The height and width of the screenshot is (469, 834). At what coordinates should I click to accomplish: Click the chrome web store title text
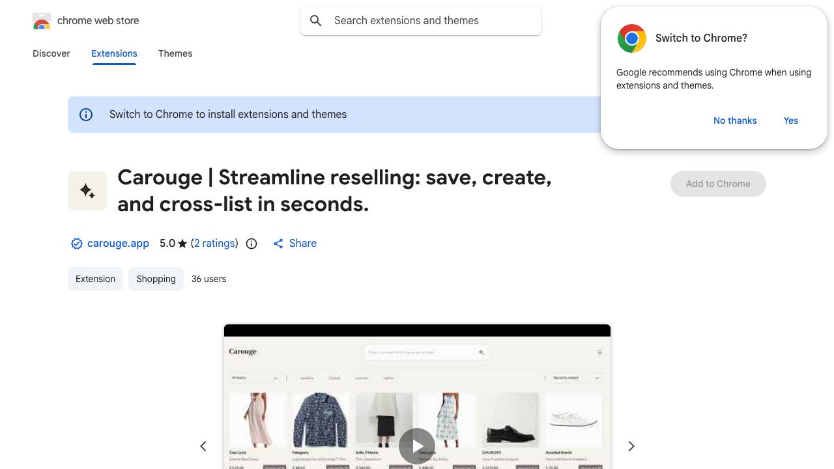[x=98, y=21]
